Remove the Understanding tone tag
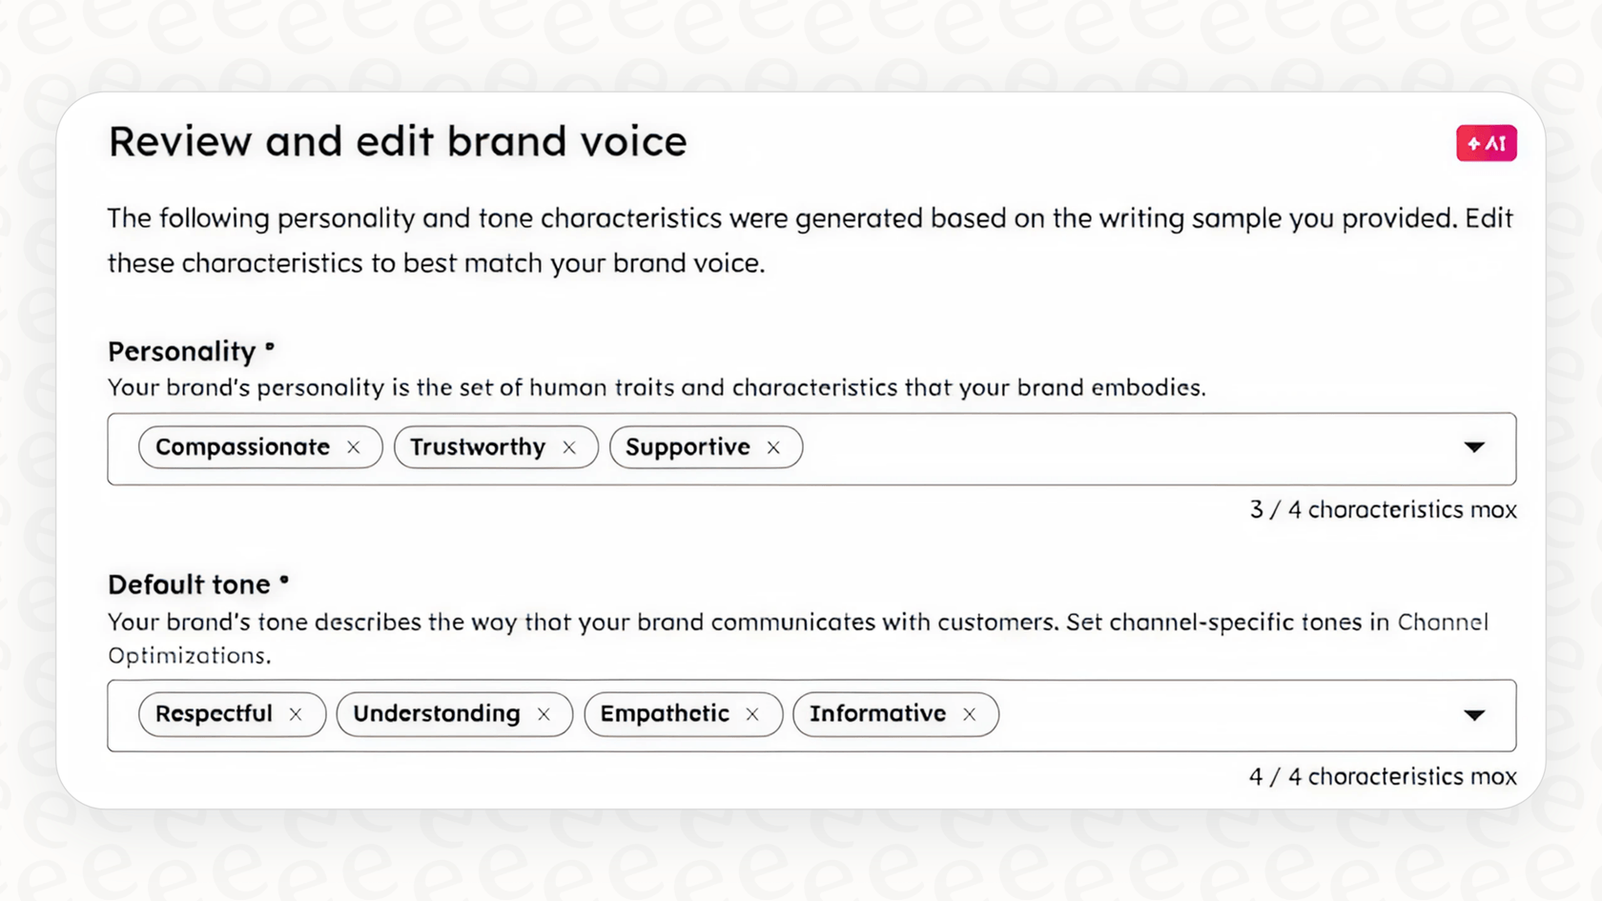 click(544, 713)
